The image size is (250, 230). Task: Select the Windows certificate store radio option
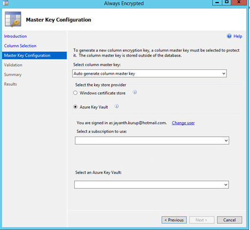75,93
